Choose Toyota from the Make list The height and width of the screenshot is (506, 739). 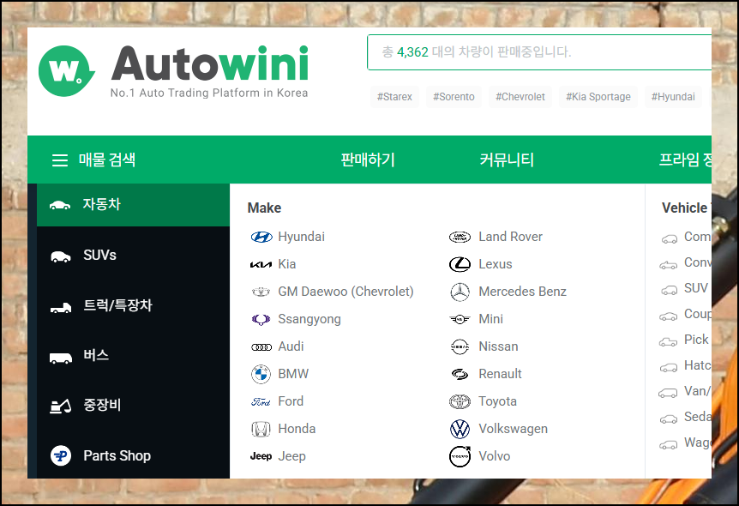[x=498, y=401]
